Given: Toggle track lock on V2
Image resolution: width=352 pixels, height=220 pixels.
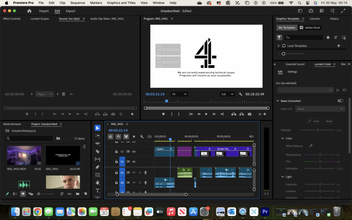Looking at the screenshot, I should click(116, 152).
